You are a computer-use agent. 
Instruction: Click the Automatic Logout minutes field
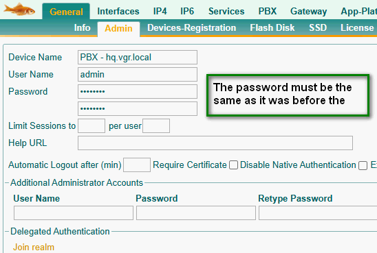coord(137,165)
